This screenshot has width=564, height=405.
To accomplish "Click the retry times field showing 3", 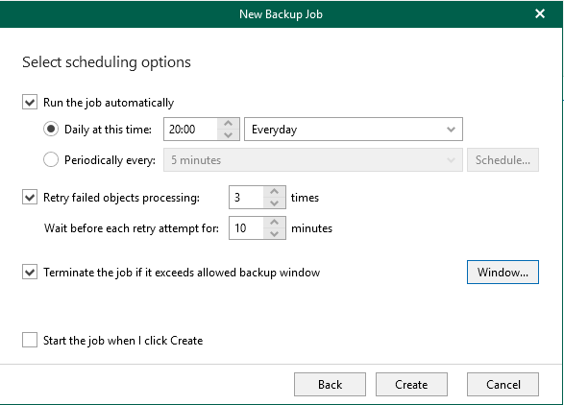I will click(x=246, y=198).
